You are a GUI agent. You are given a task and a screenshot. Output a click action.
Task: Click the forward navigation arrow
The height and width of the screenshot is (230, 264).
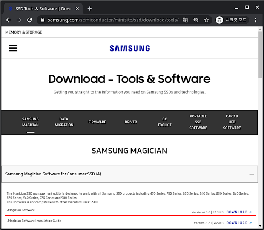point(19,20)
